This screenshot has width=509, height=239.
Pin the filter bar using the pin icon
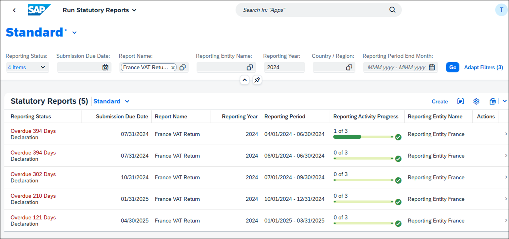tap(257, 80)
